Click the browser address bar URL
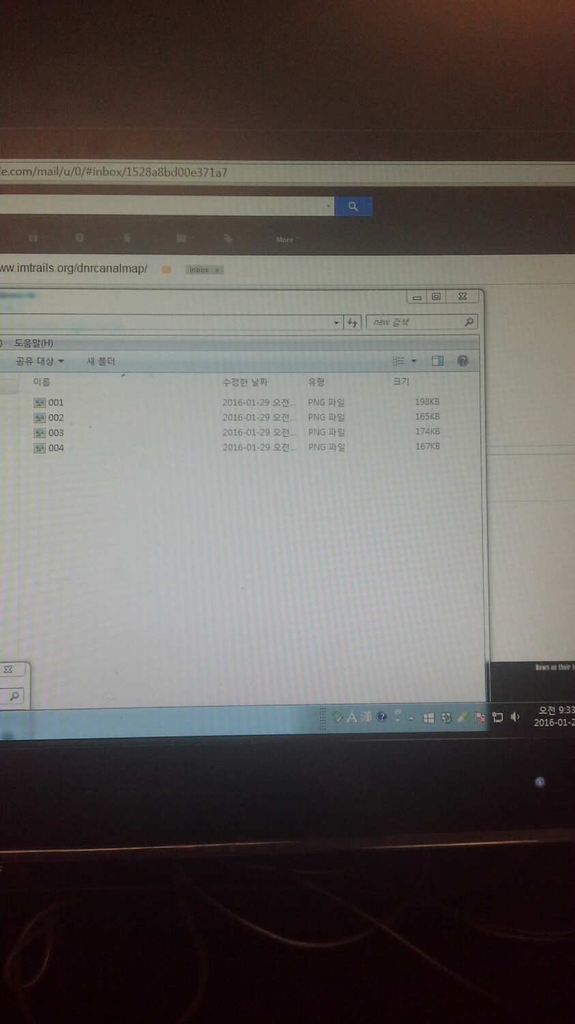This screenshot has width=575, height=1024. pos(115,172)
